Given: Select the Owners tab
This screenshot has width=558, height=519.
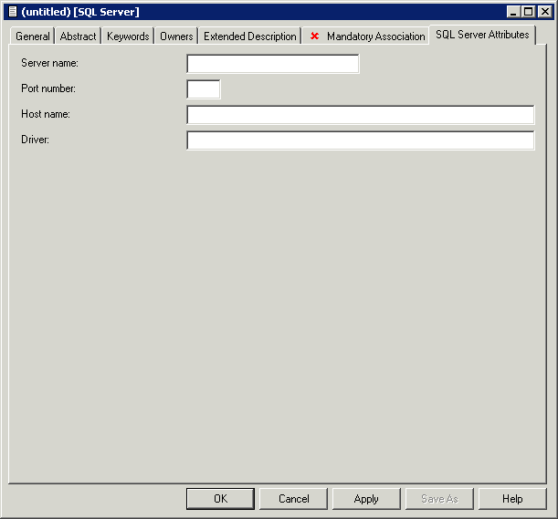Looking at the screenshot, I should click(x=176, y=36).
